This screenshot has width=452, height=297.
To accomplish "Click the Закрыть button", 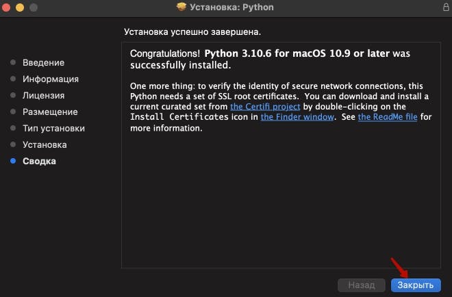I will pyautogui.click(x=416, y=285).
